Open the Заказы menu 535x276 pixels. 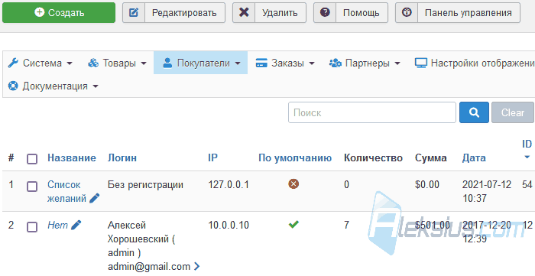click(285, 63)
